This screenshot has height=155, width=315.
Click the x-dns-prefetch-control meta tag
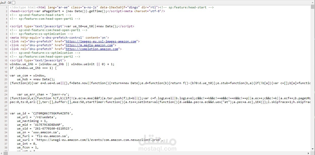[59, 38]
